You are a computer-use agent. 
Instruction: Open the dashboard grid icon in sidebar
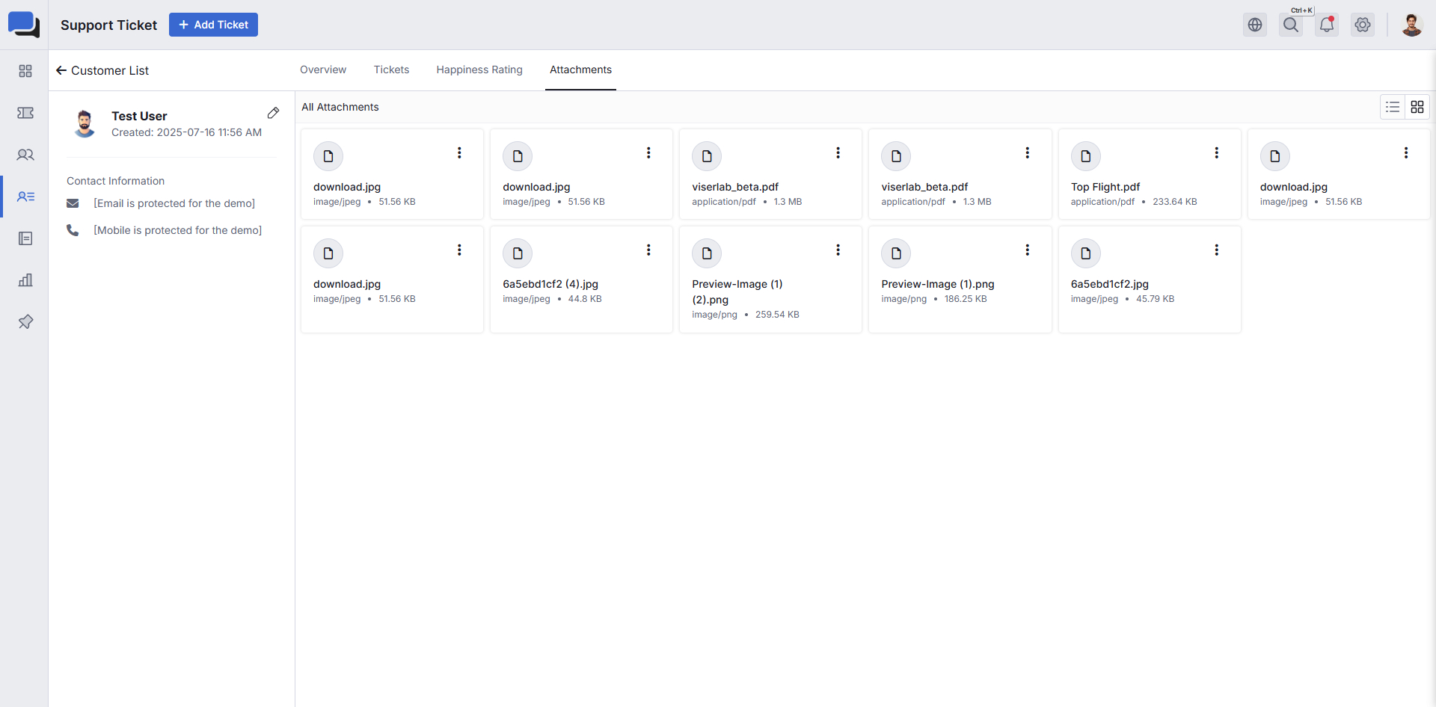[25, 71]
